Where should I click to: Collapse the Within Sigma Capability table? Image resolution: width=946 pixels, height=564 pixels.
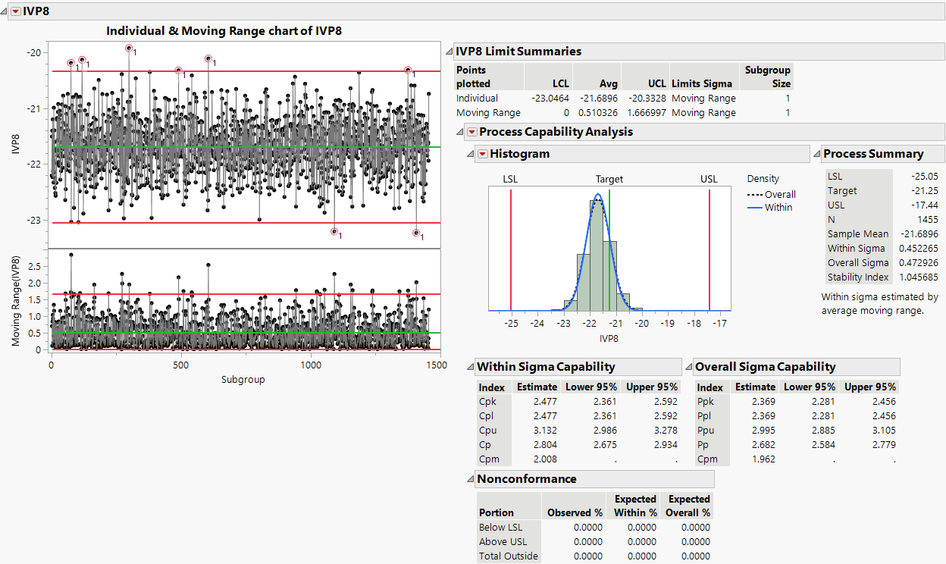[x=468, y=366]
